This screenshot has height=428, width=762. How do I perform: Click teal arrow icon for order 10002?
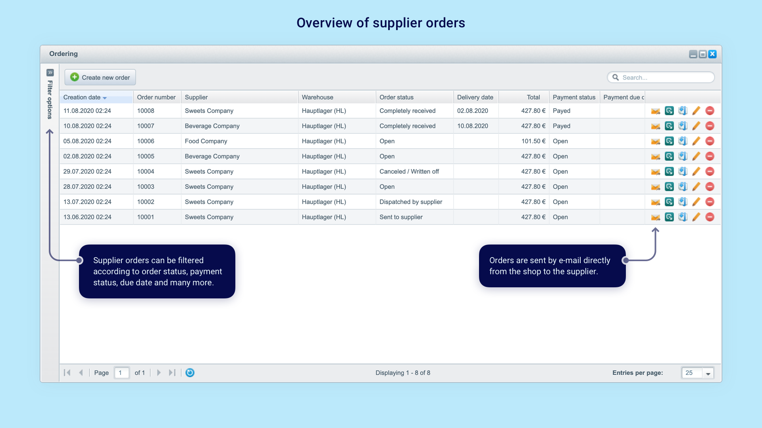click(669, 202)
